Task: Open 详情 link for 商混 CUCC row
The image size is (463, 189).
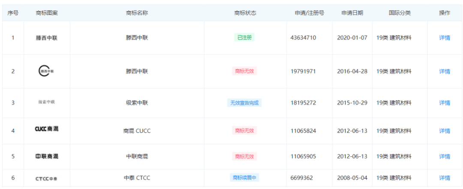Action: (x=445, y=131)
